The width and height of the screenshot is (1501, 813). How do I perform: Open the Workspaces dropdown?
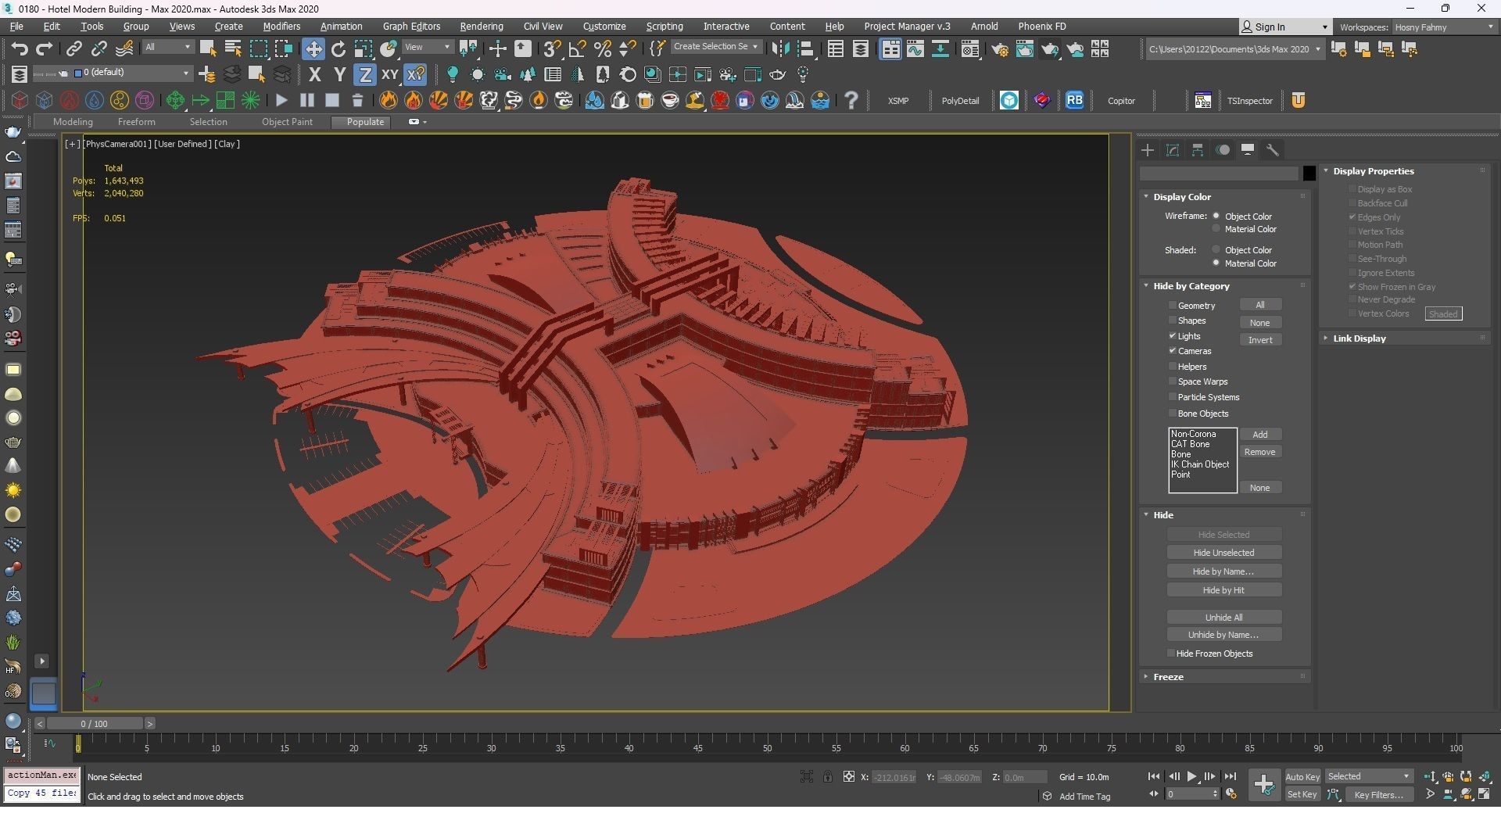point(1444,27)
